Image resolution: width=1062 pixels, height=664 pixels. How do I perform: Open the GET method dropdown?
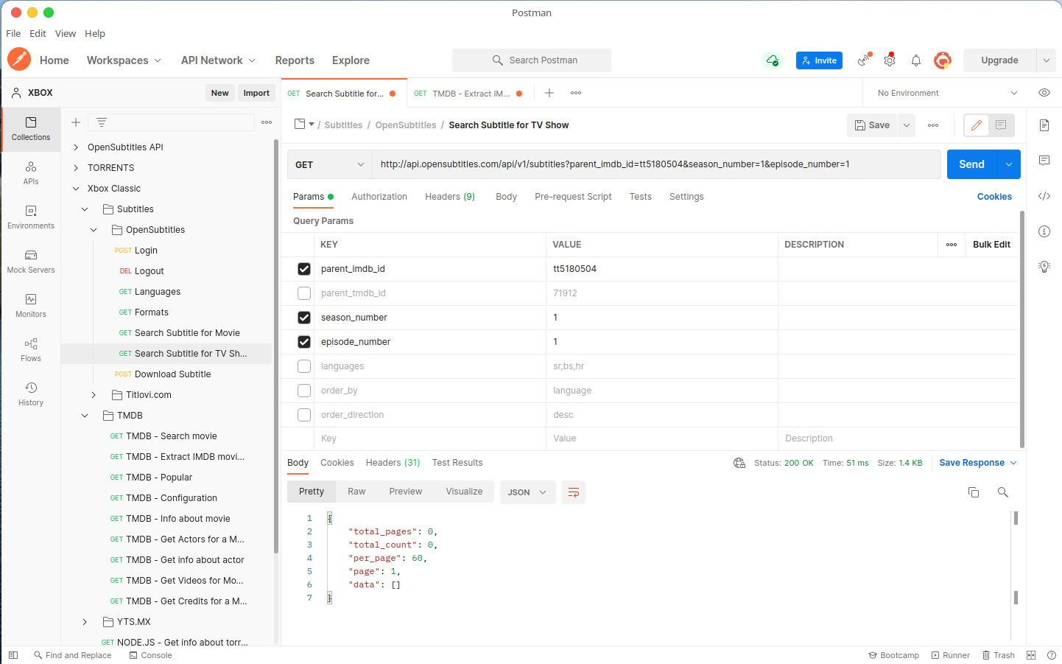tap(330, 164)
